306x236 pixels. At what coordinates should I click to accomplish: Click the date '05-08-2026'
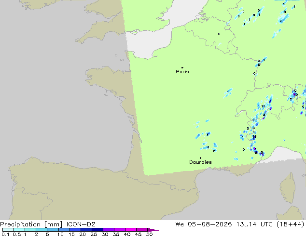(210, 224)
